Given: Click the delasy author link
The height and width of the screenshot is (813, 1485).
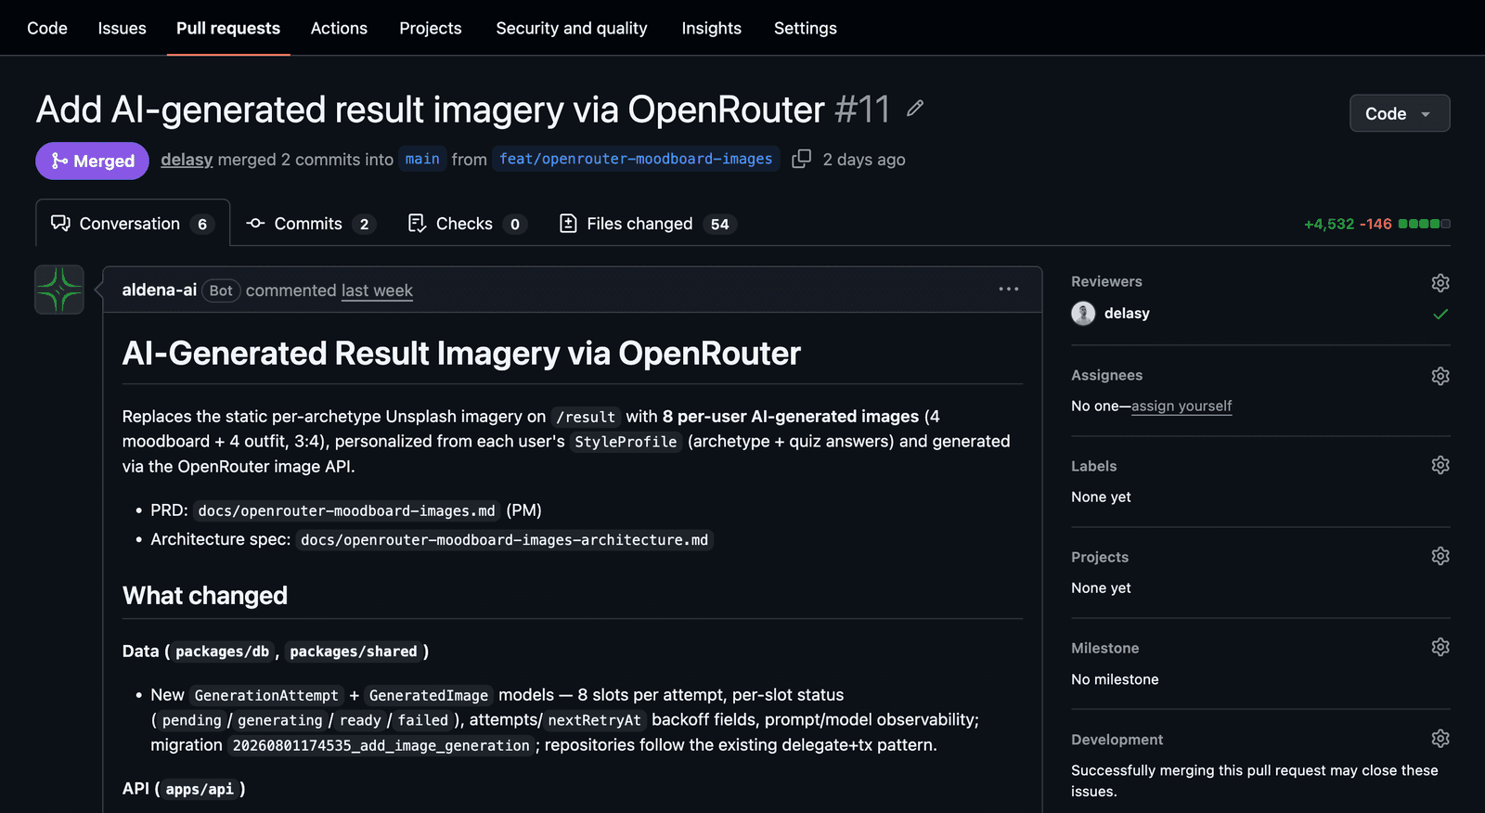Looking at the screenshot, I should point(187,160).
